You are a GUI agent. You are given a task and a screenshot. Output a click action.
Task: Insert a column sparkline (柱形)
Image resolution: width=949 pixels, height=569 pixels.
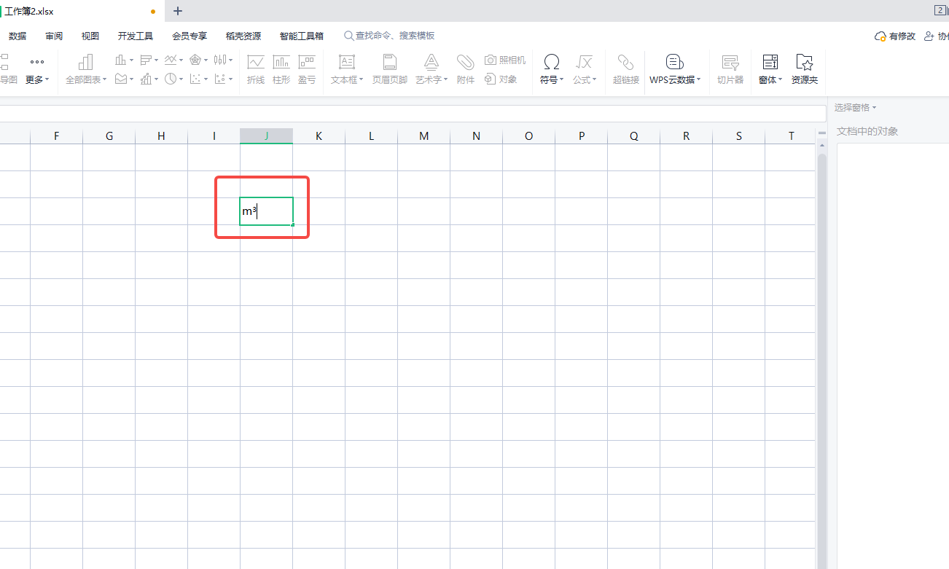281,69
